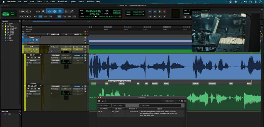Viewport: 264px width, 127px height.
Task: Toggle input monitoring on DX M1 track
Action: pyautogui.click(x=32, y=57)
